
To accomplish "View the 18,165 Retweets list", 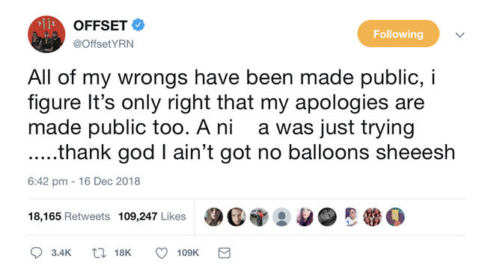I will (69, 217).
